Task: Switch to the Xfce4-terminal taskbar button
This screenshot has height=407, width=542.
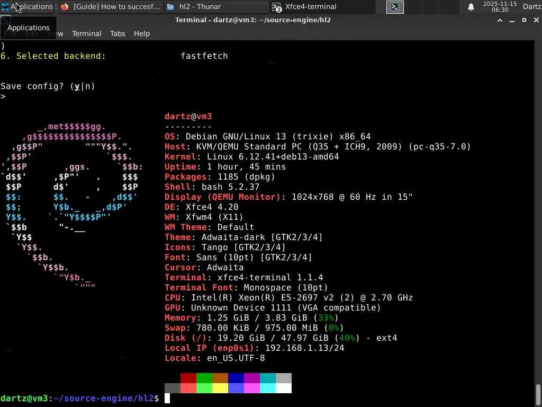Action: 322,6
